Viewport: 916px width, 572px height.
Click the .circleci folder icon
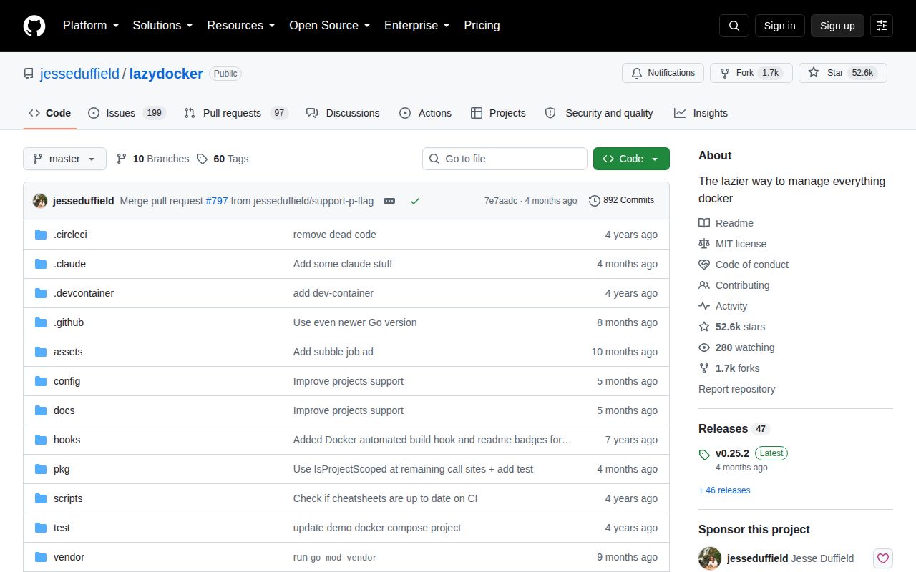coord(41,235)
